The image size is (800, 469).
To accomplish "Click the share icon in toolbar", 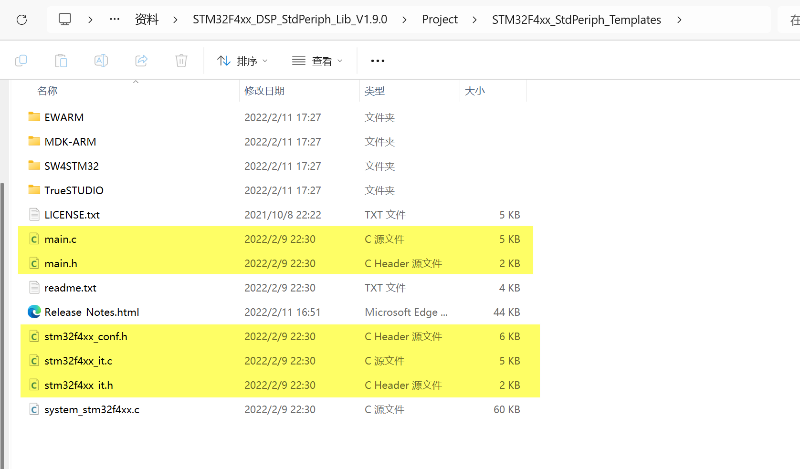I will point(141,61).
